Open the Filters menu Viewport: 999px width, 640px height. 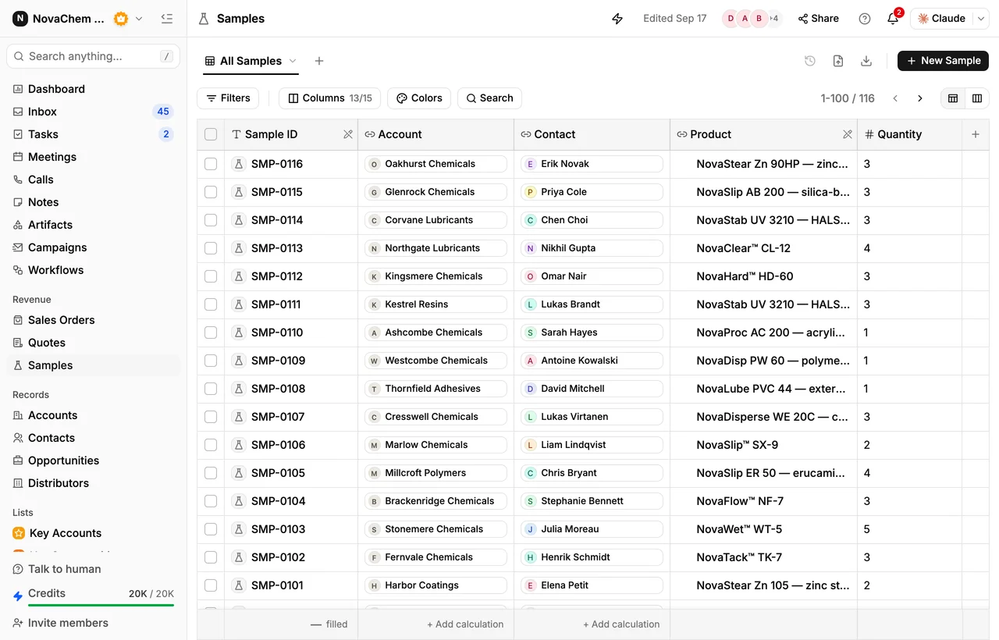228,98
